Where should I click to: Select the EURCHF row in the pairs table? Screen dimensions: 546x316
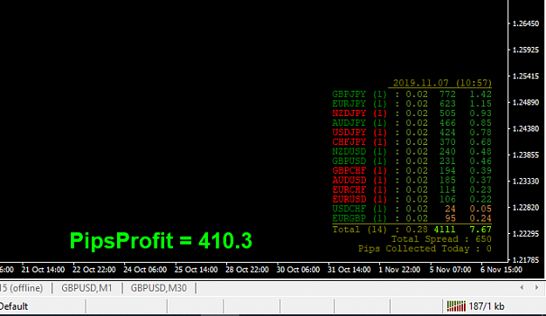coord(411,189)
